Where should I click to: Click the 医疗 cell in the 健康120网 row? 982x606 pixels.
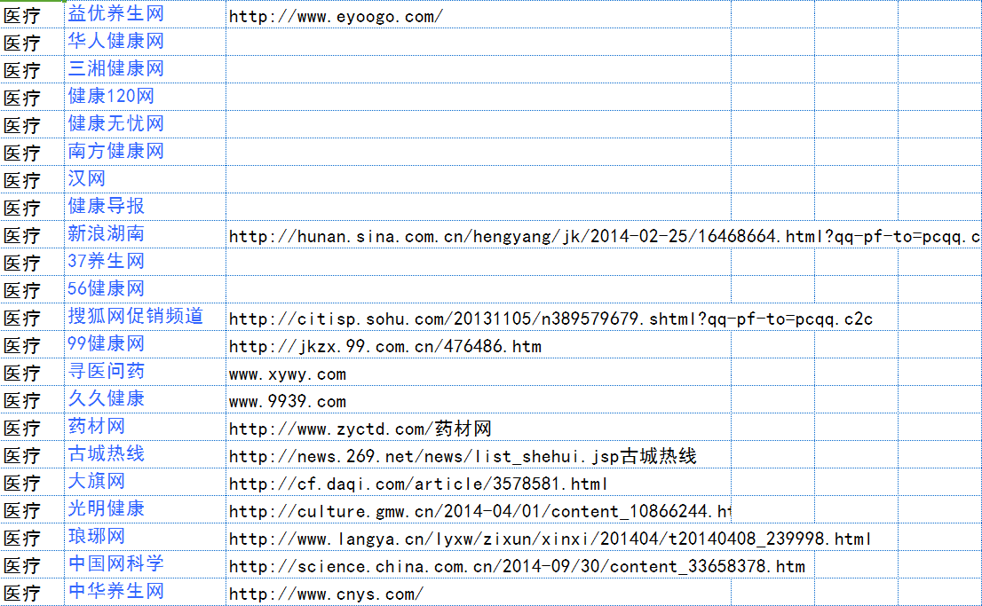click(32, 97)
